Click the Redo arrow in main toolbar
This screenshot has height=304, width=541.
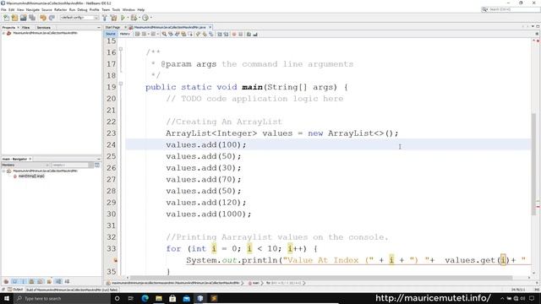(52, 18)
